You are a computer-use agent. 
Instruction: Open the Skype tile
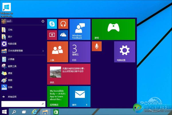tap(52, 24)
